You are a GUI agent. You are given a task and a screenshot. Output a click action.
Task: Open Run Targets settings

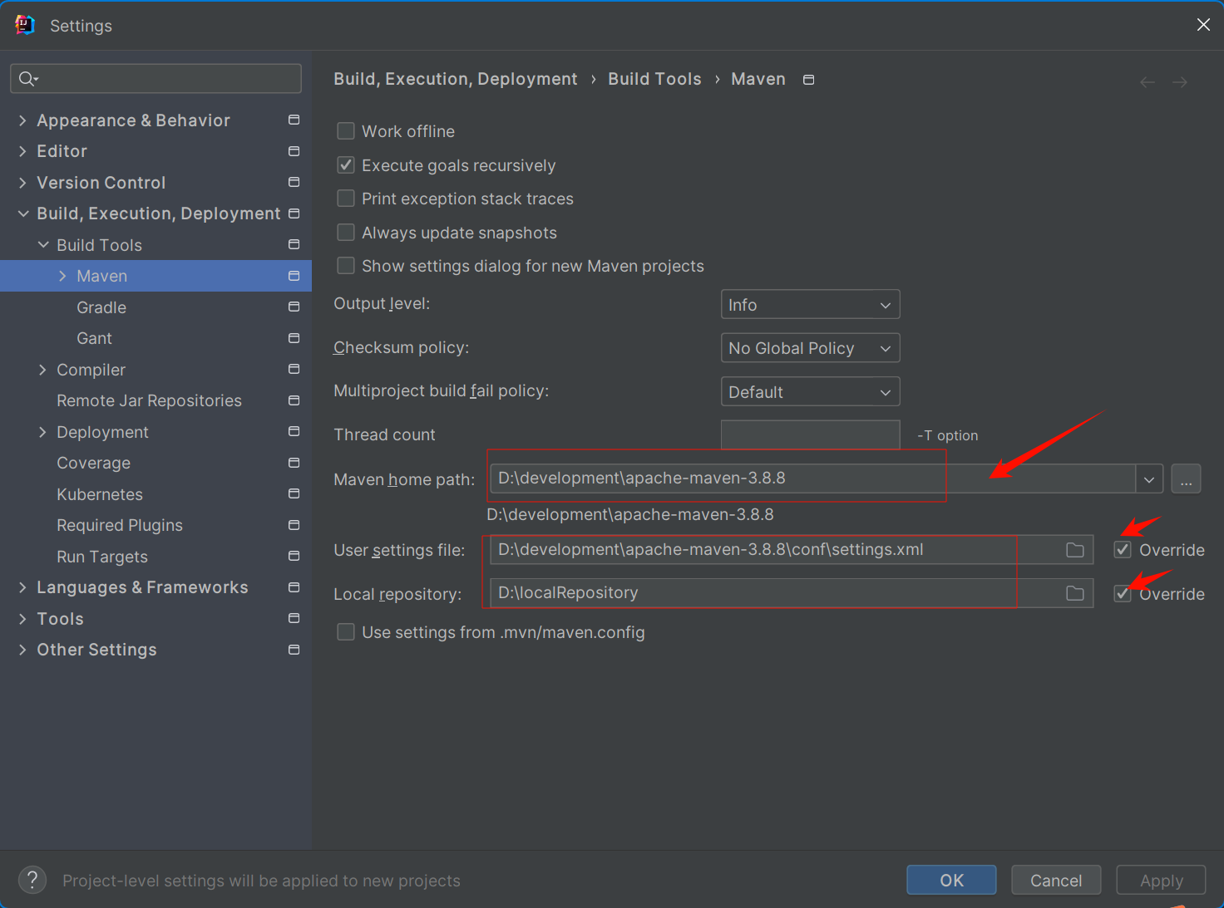click(x=102, y=557)
